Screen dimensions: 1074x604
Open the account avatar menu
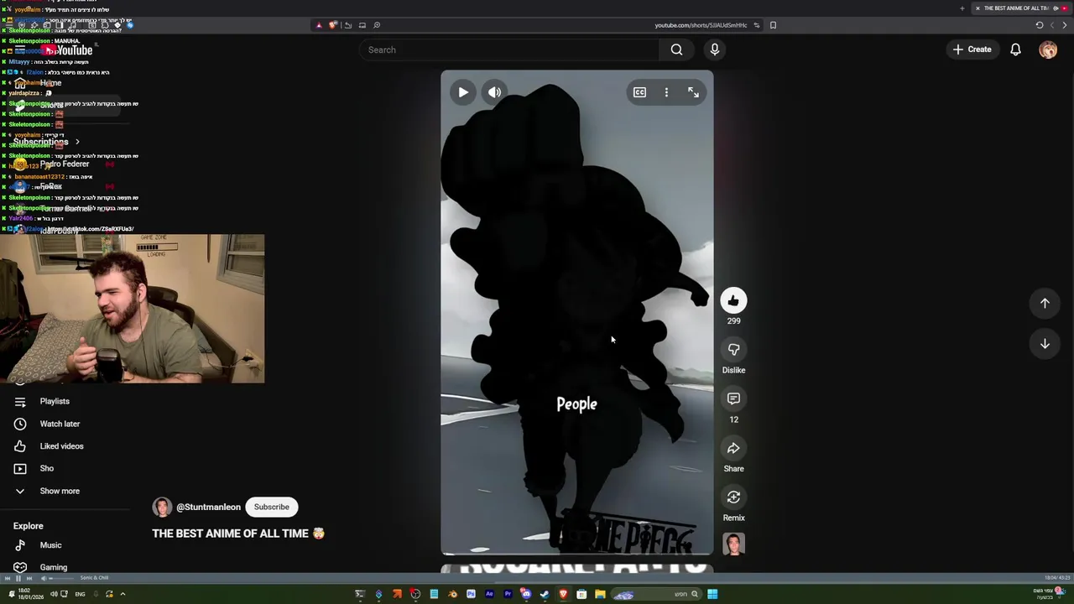point(1048,49)
